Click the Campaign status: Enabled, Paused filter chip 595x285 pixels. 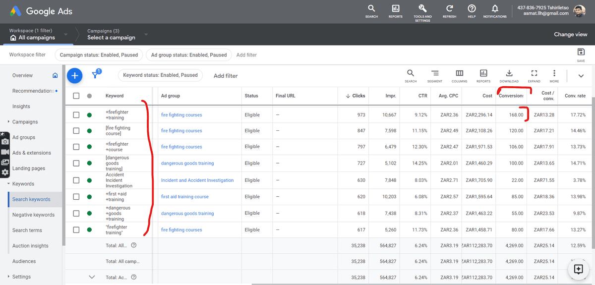[99, 55]
